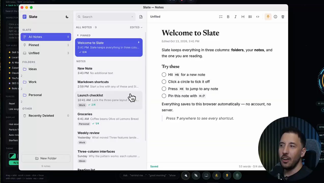Open the Weekly review note

click(x=109, y=138)
